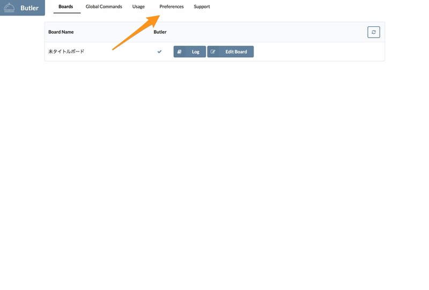The height and width of the screenshot is (290, 429).
Task: Select the Support tab
Action: (202, 6)
